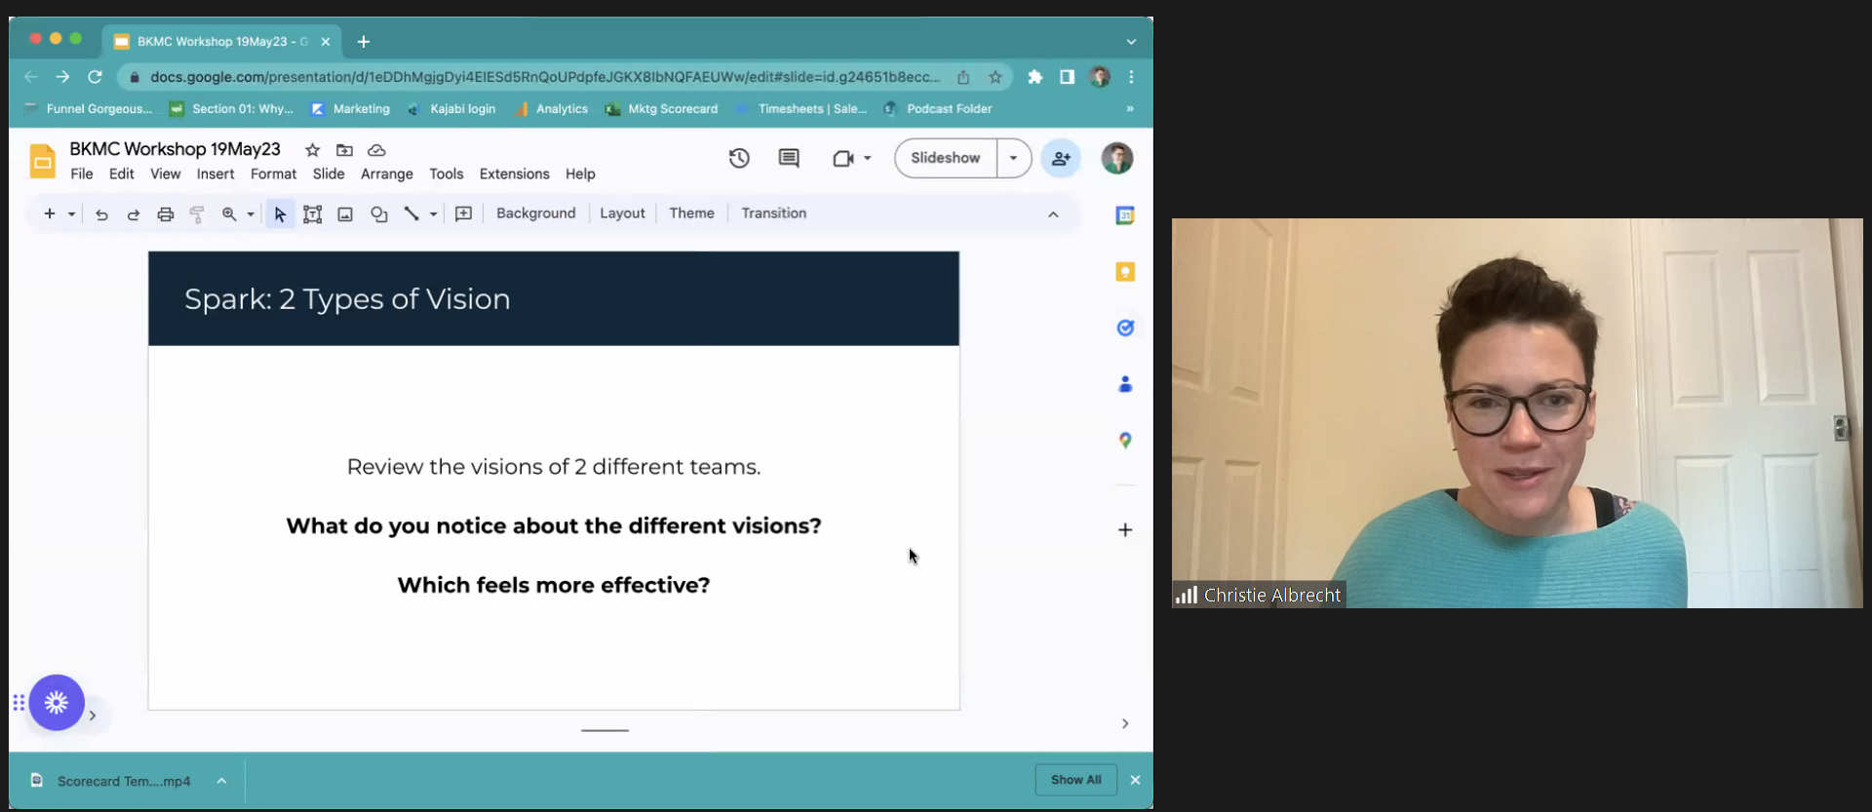Viewport: 1872px width, 812px height.
Task: Open the Arrange menu
Action: coord(386,174)
